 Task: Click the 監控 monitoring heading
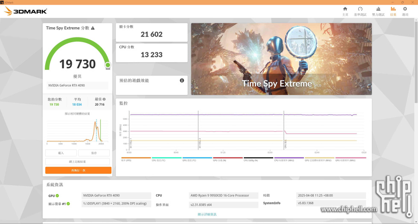[123, 103]
